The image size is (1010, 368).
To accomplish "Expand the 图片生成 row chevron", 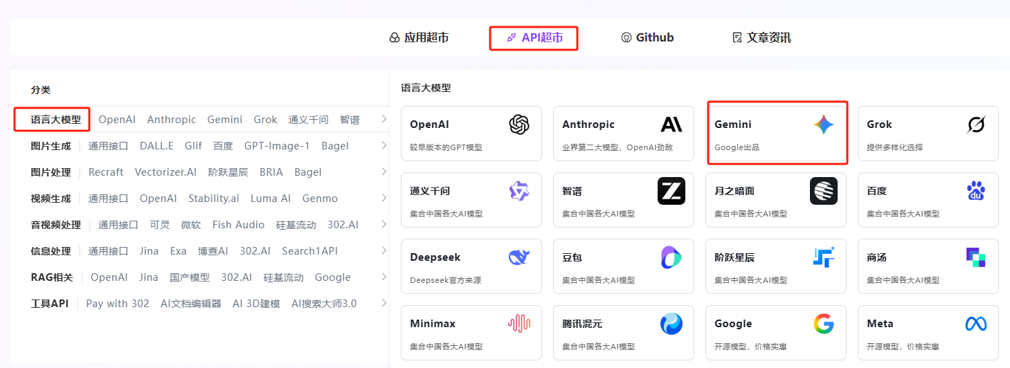I will coord(384,146).
